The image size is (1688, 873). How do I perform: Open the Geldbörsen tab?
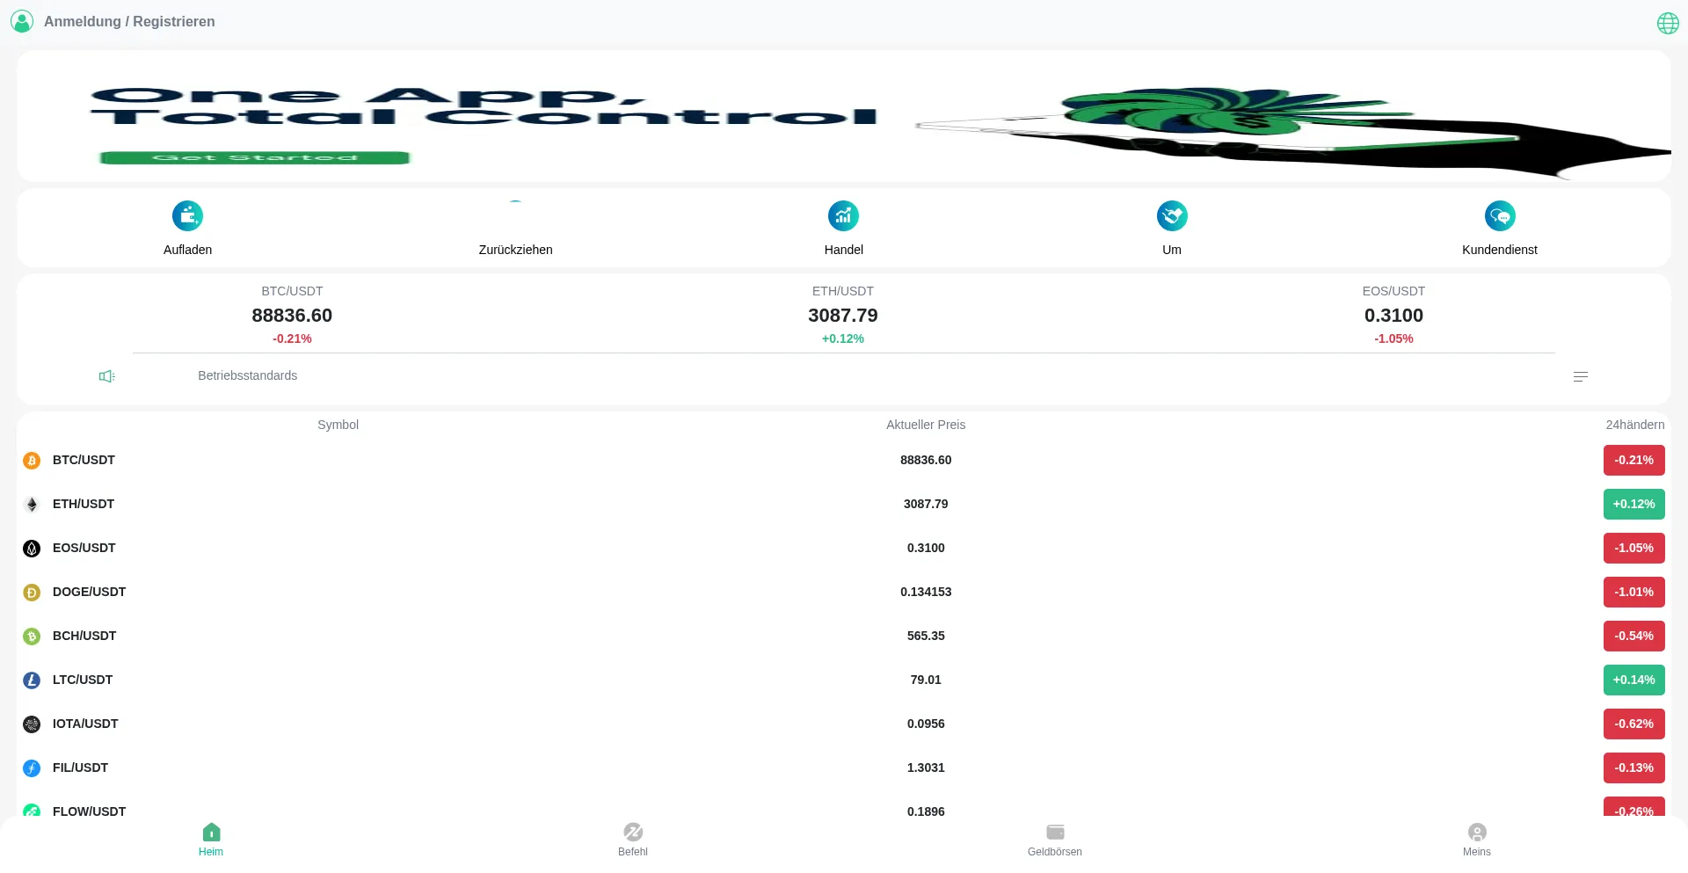click(1054, 840)
